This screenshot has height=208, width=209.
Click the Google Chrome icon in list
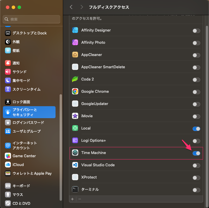(75, 92)
